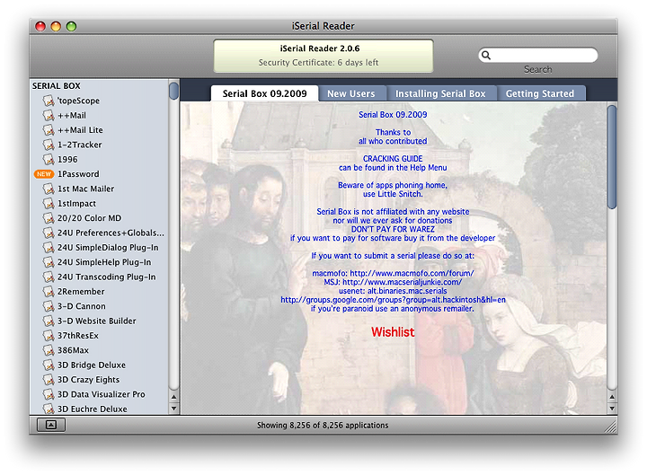Image resolution: width=647 pixels, height=475 pixels.
Task: Open the New Users tab
Action: click(351, 93)
